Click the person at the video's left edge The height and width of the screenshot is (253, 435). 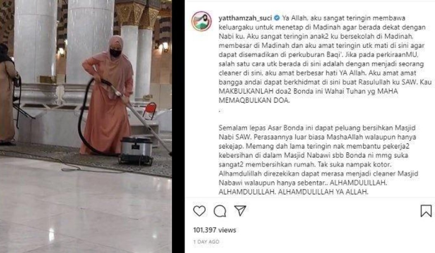8,94
